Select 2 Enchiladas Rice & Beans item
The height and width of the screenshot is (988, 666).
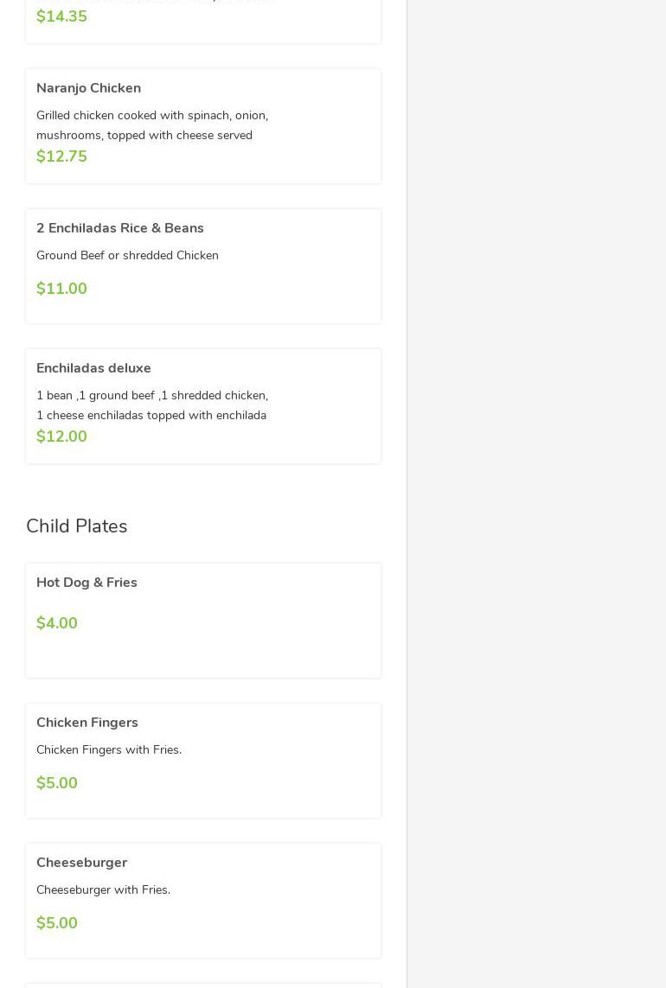click(x=120, y=228)
